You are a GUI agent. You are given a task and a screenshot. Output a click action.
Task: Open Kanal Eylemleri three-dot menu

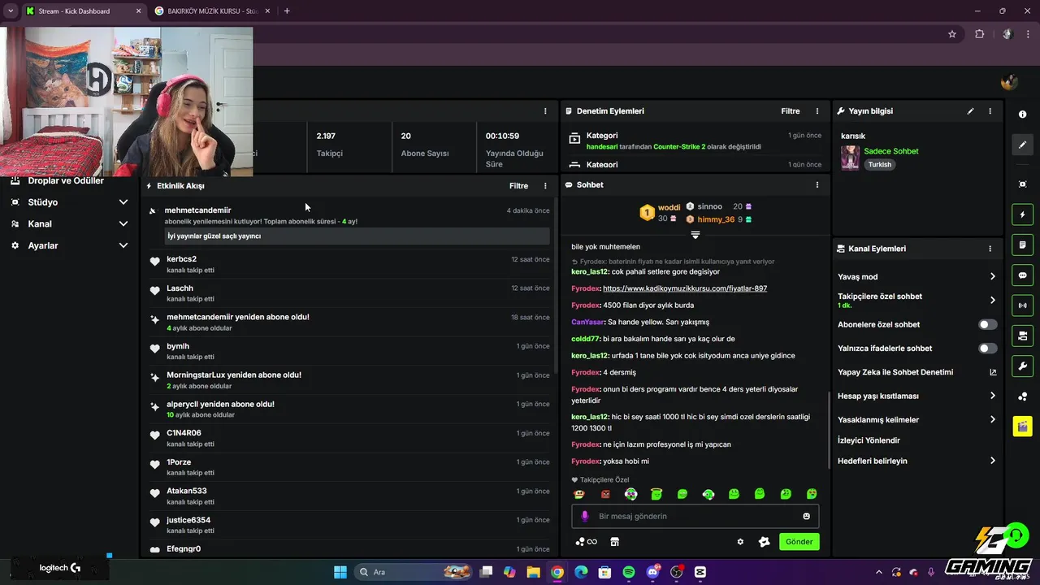click(x=990, y=249)
